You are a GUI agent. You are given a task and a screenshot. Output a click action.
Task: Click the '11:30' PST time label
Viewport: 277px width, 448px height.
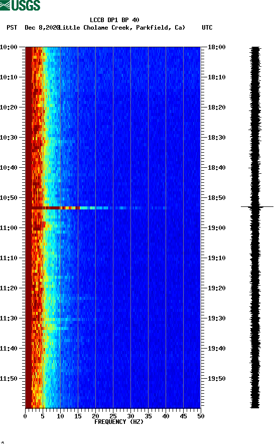pyautogui.click(x=9, y=318)
